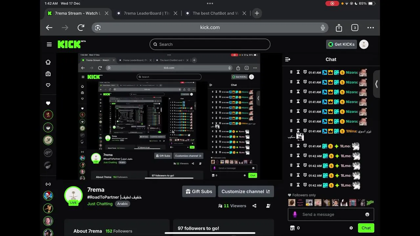Screen dimensions: 420x236
Task: Click the moderator sword badge beside 1lNina
Action: pyautogui.click(x=325, y=131)
